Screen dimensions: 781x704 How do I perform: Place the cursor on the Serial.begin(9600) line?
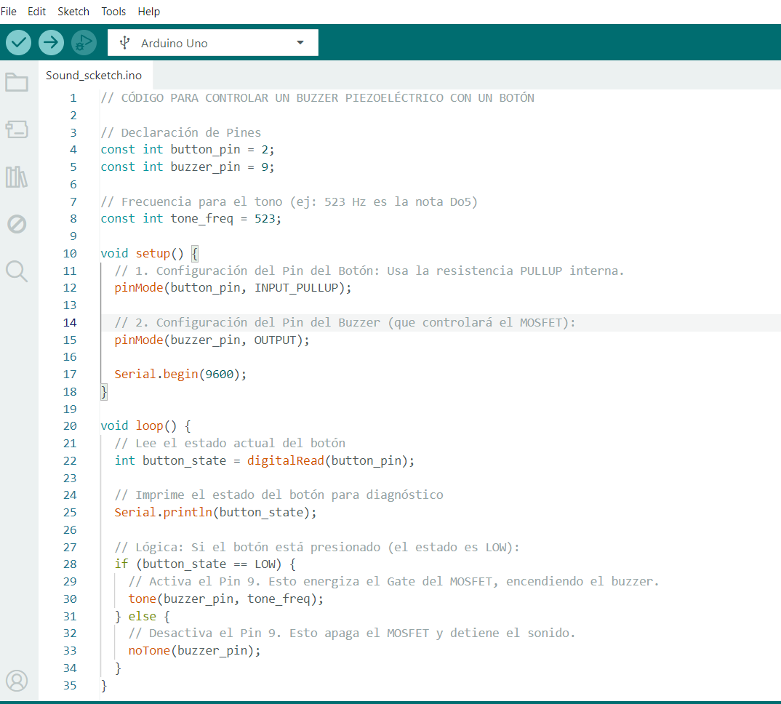tap(180, 375)
